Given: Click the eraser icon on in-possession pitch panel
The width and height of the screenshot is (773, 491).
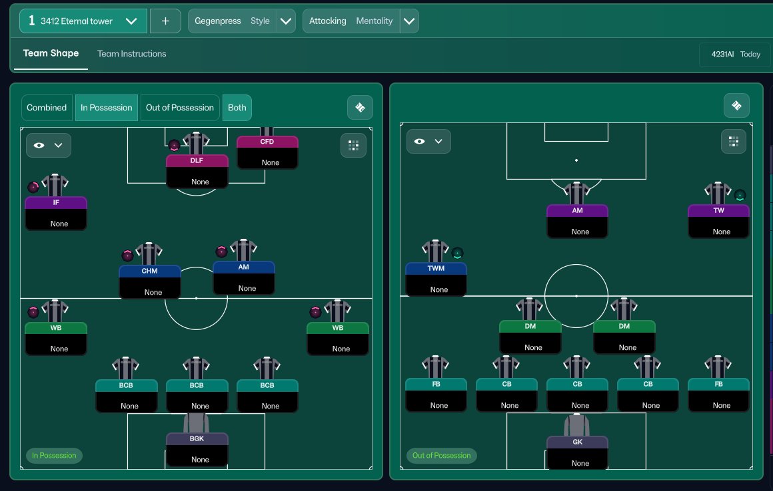Looking at the screenshot, I should click(x=360, y=108).
